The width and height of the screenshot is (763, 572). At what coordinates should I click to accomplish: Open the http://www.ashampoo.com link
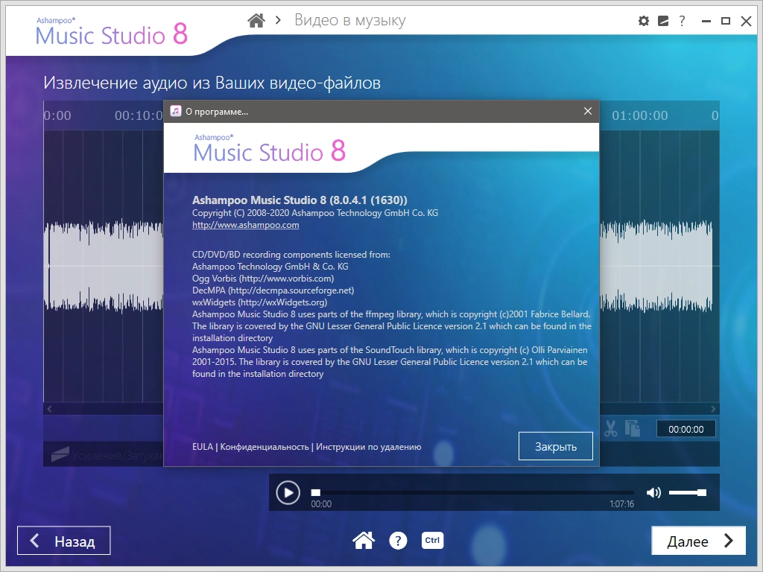(246, 225)
